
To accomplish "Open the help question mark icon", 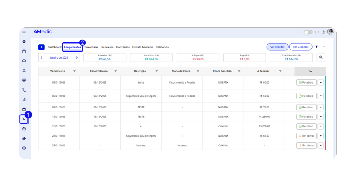I will pyautogui.click(x=323, y=32).
